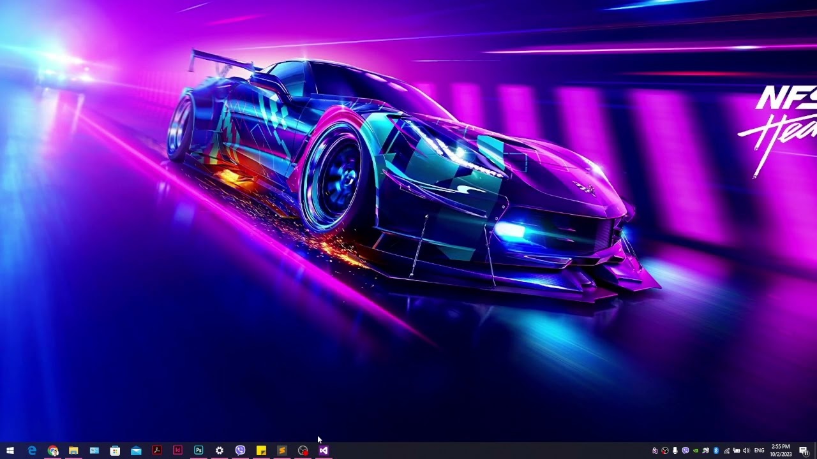
Task: Open File Explorer from taskbar
Action: [x=73, y=451]
